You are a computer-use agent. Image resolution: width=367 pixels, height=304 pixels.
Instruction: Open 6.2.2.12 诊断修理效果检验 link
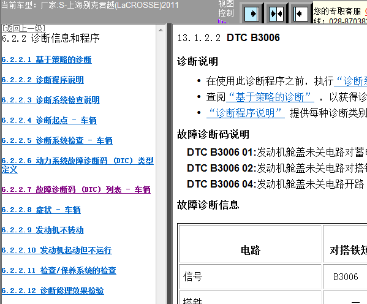click(x=53, y=291)
